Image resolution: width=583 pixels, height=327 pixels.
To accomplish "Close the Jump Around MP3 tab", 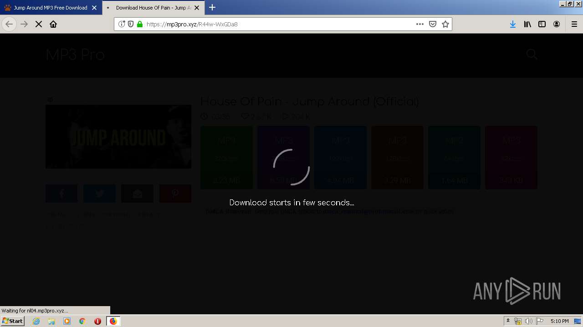I will click(94, 8).
